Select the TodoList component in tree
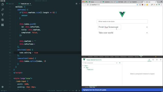The width and height of the screenshot is (163, 92). [x=90, y=70]
